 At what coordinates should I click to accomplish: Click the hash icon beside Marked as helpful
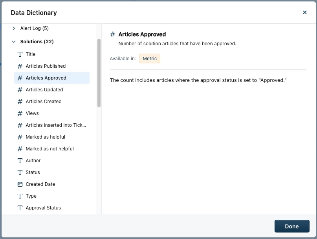pyautogui.click(x=20, y=137)
